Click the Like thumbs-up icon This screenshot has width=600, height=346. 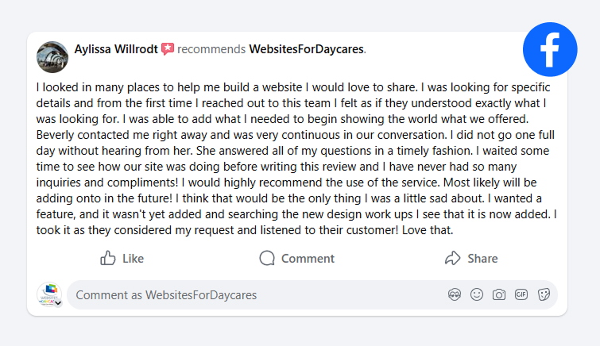[x=108, y=258]
